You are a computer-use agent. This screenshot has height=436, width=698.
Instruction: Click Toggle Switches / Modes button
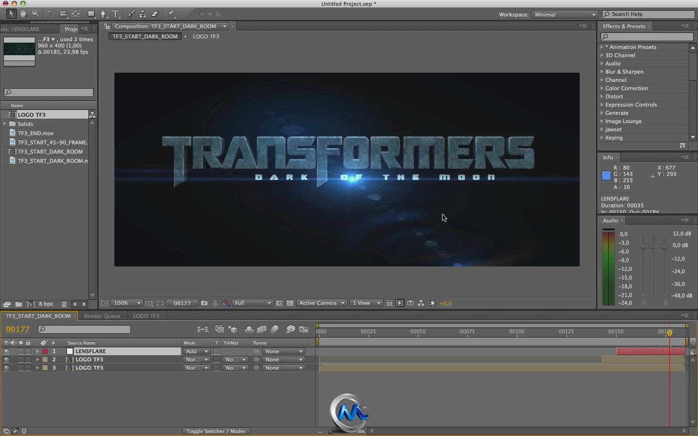click(216, 431)
